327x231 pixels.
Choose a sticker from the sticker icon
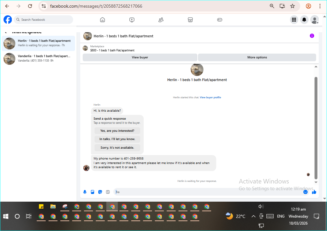[100, 192]
